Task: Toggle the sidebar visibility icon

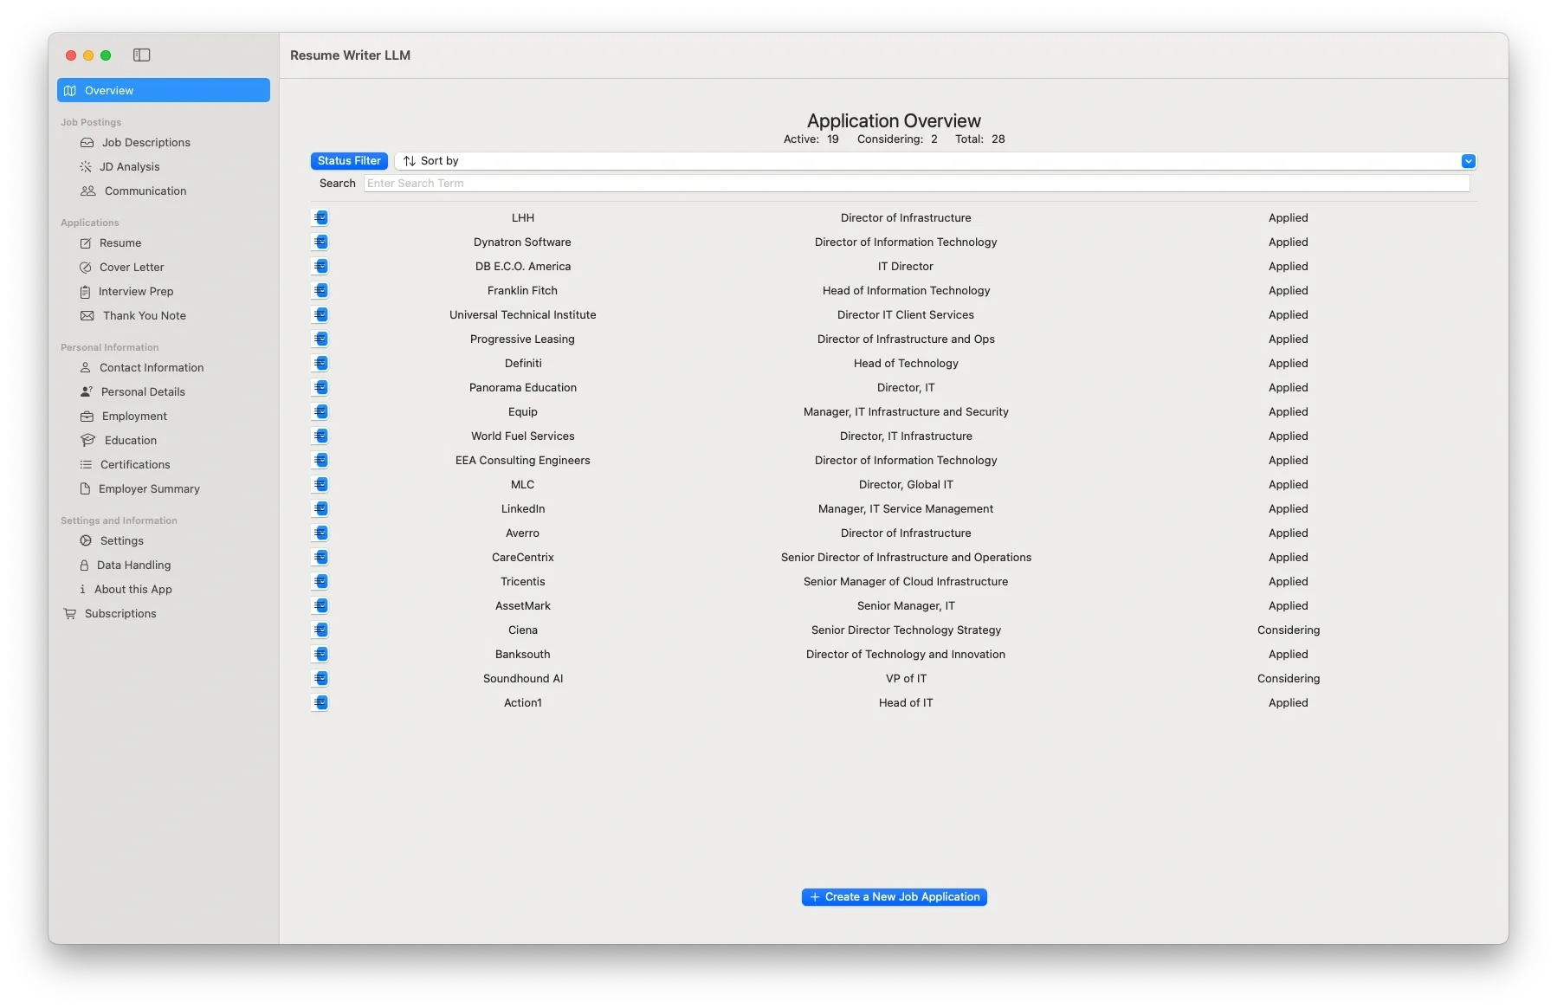Action: (x=142, y=55)
